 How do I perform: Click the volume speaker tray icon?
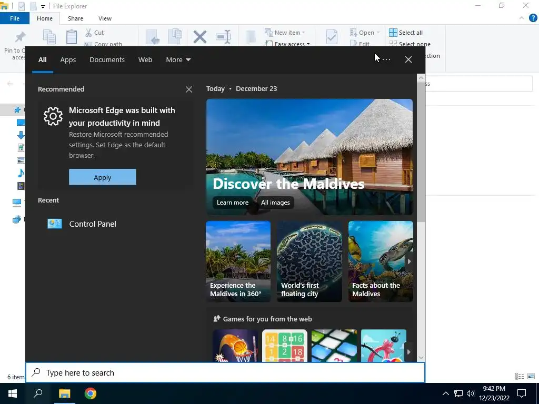[471, 393]
